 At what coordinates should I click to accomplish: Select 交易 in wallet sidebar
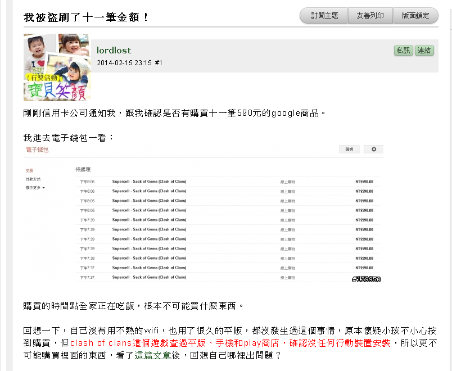point(29,170)
